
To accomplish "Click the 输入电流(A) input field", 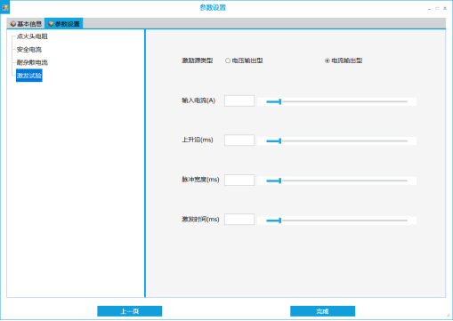I will click(239, 100).
